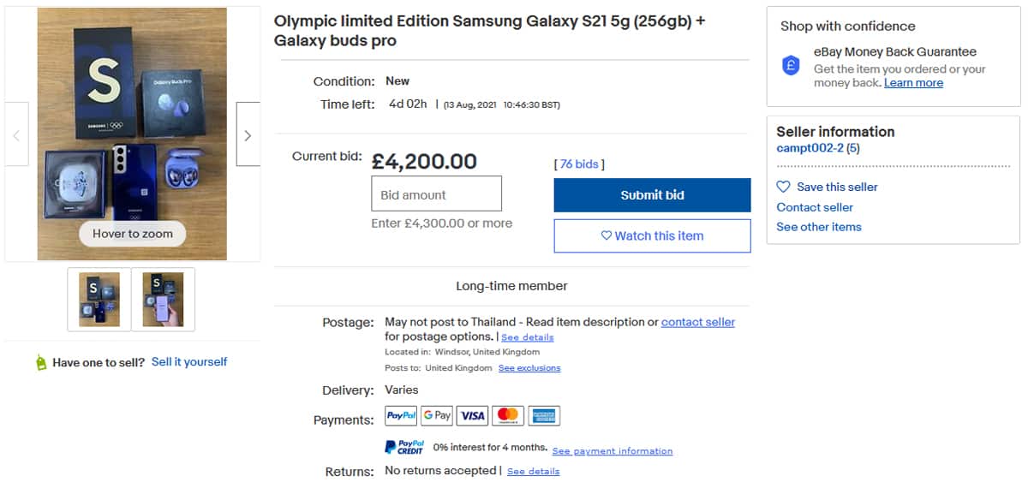Screen dimensions: 1028x482
Task: Click the Money Back Guarantee shield icon
Action: (792, 66)
